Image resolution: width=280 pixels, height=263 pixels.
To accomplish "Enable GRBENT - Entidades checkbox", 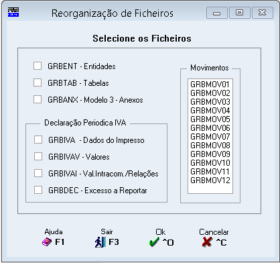I will pos(38,66).
